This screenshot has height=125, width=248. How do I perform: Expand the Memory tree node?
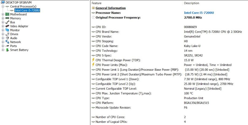tap(3, 18)
